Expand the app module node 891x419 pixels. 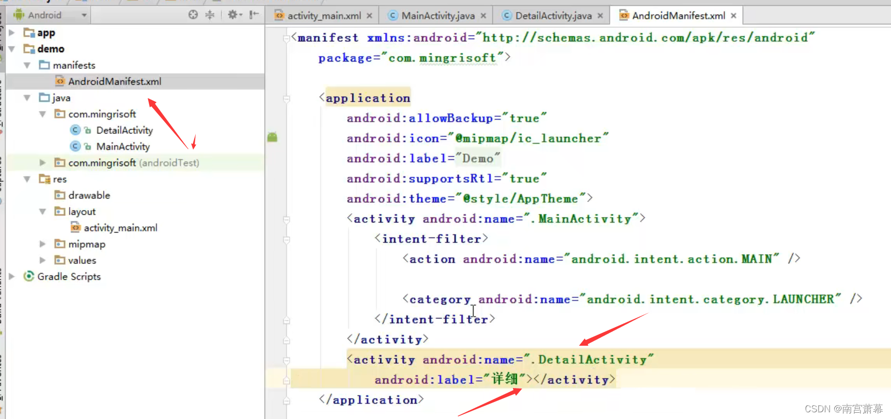[x=11, y=33]
